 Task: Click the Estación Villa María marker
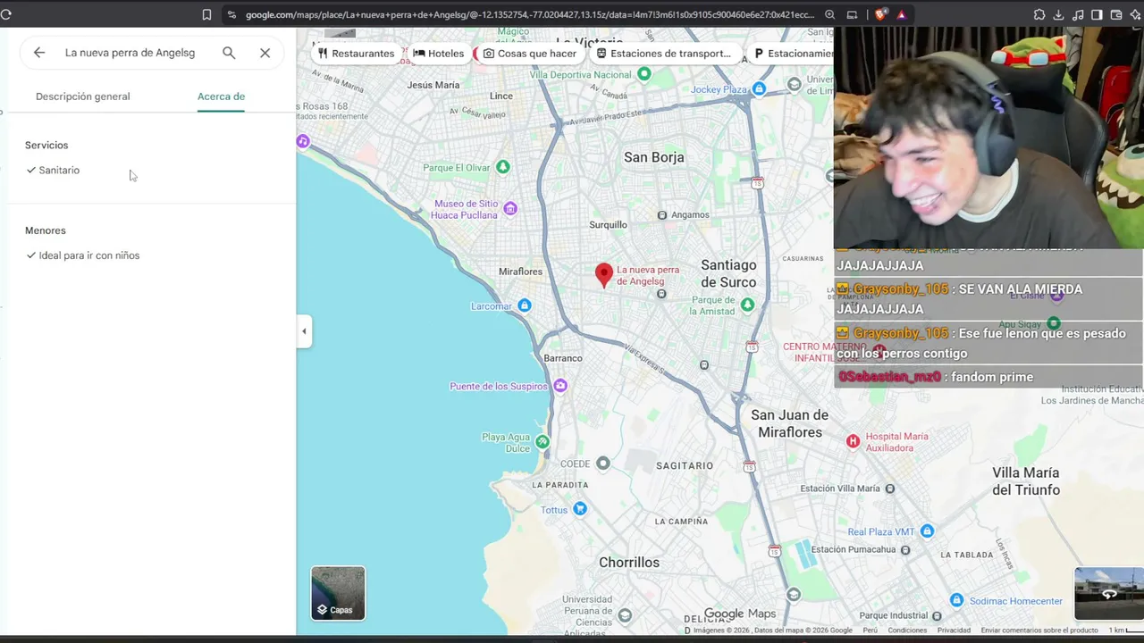(889, 489)
